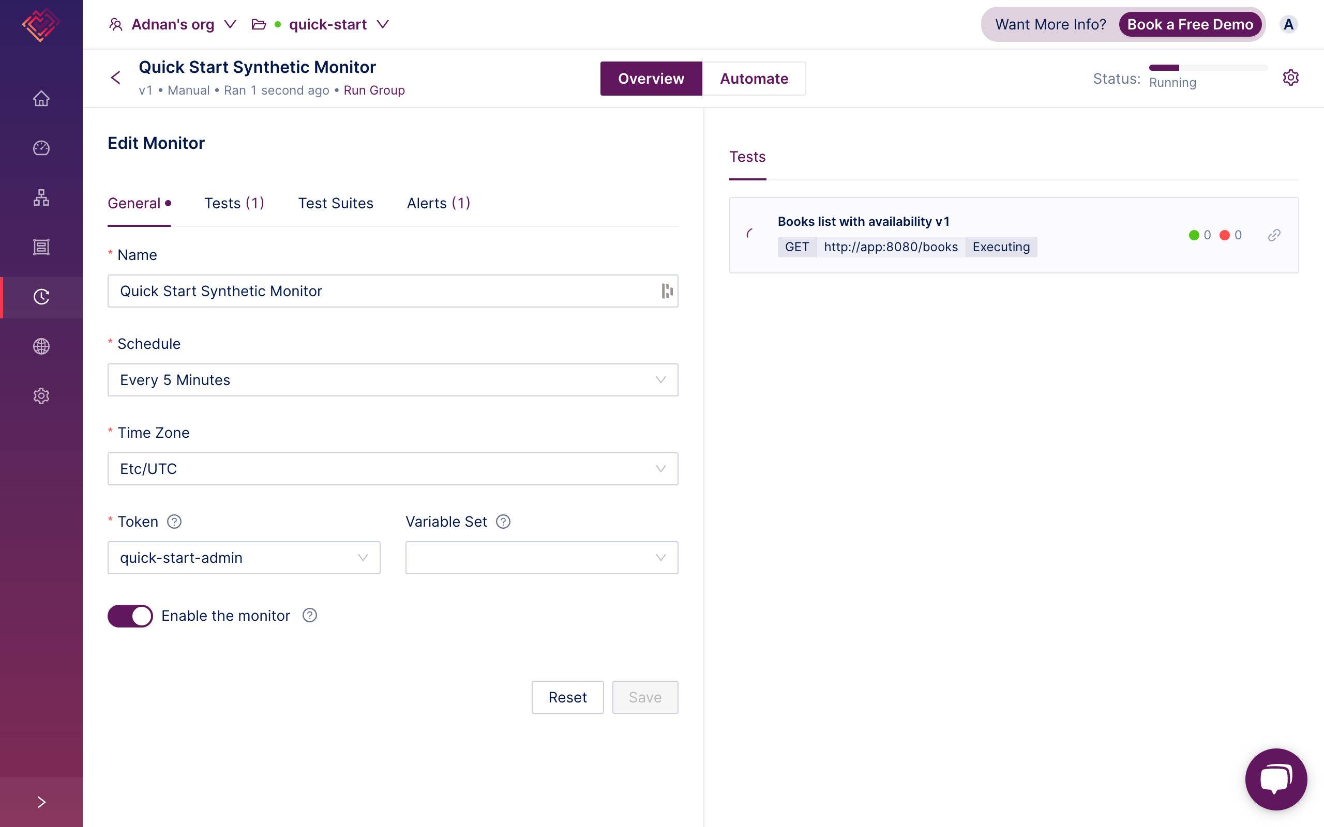Select the Test Suites tab
Image resolution: width=1324 pixels, height=827 pixels.
(x=335, y=204)
